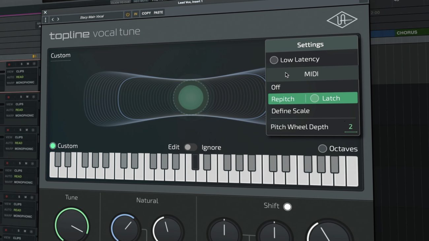Image resolution: width=429 pixels, height=241 pixels.
Task: Mute the topmost visible track with M
Action: tap(28, 64)
